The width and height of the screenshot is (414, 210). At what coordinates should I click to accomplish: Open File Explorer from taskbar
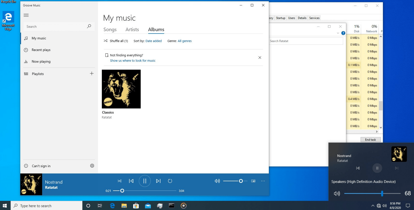point(124,206)
